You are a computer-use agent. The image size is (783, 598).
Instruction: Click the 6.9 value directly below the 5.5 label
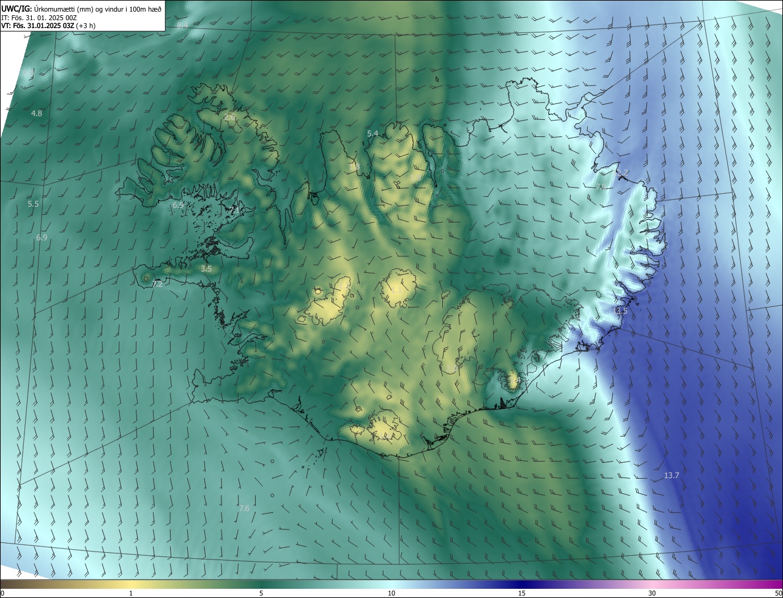point(42,237)
